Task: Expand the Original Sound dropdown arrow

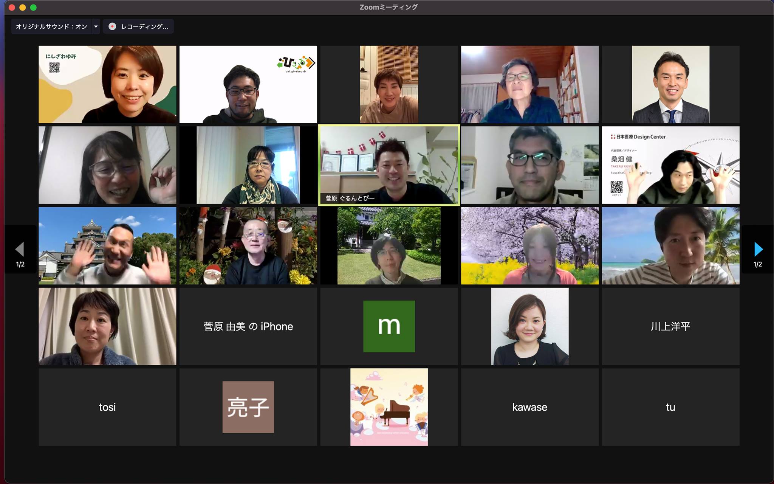Action: [x=96, y=26]
